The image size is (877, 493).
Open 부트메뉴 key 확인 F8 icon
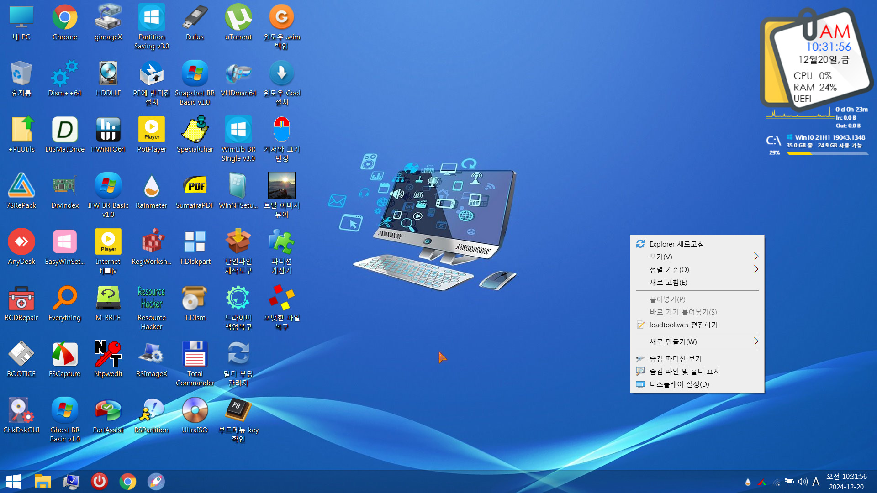238,420
